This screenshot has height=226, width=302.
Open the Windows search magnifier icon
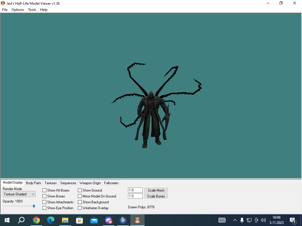(21, 220)
